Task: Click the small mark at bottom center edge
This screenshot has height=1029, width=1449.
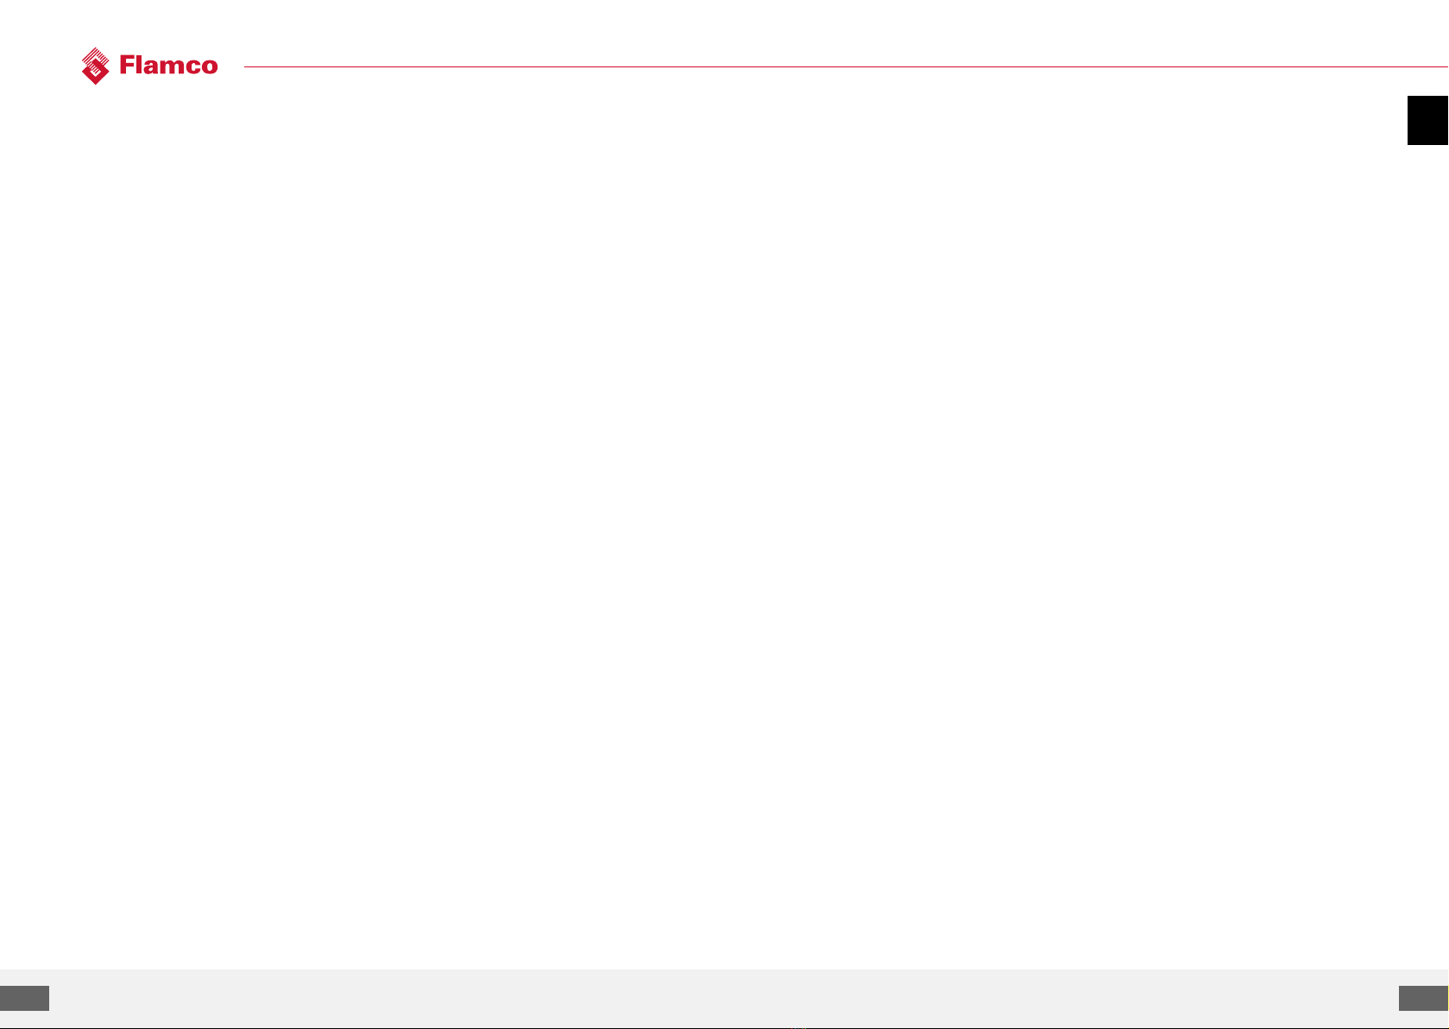Action: pos(798,1027)
